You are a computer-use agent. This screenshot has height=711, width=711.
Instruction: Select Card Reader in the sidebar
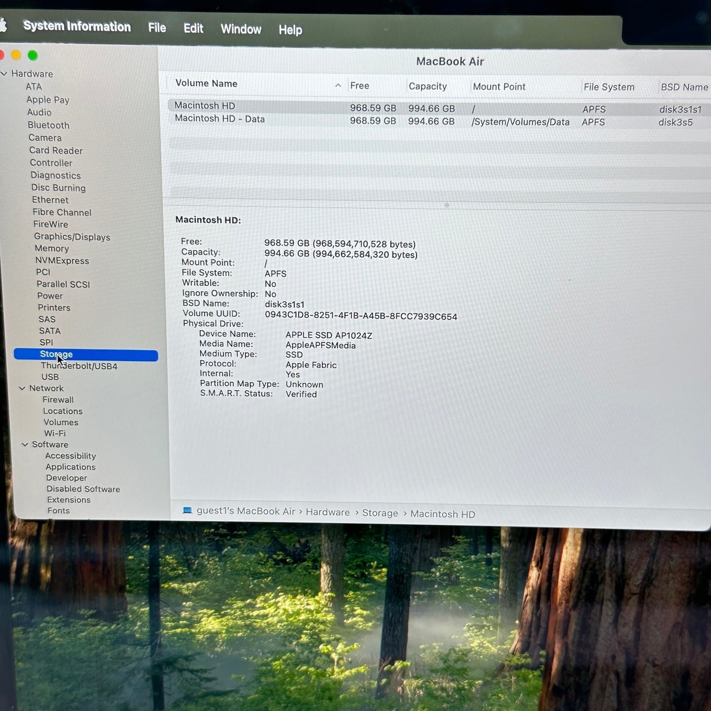click(x=56, y=150)
